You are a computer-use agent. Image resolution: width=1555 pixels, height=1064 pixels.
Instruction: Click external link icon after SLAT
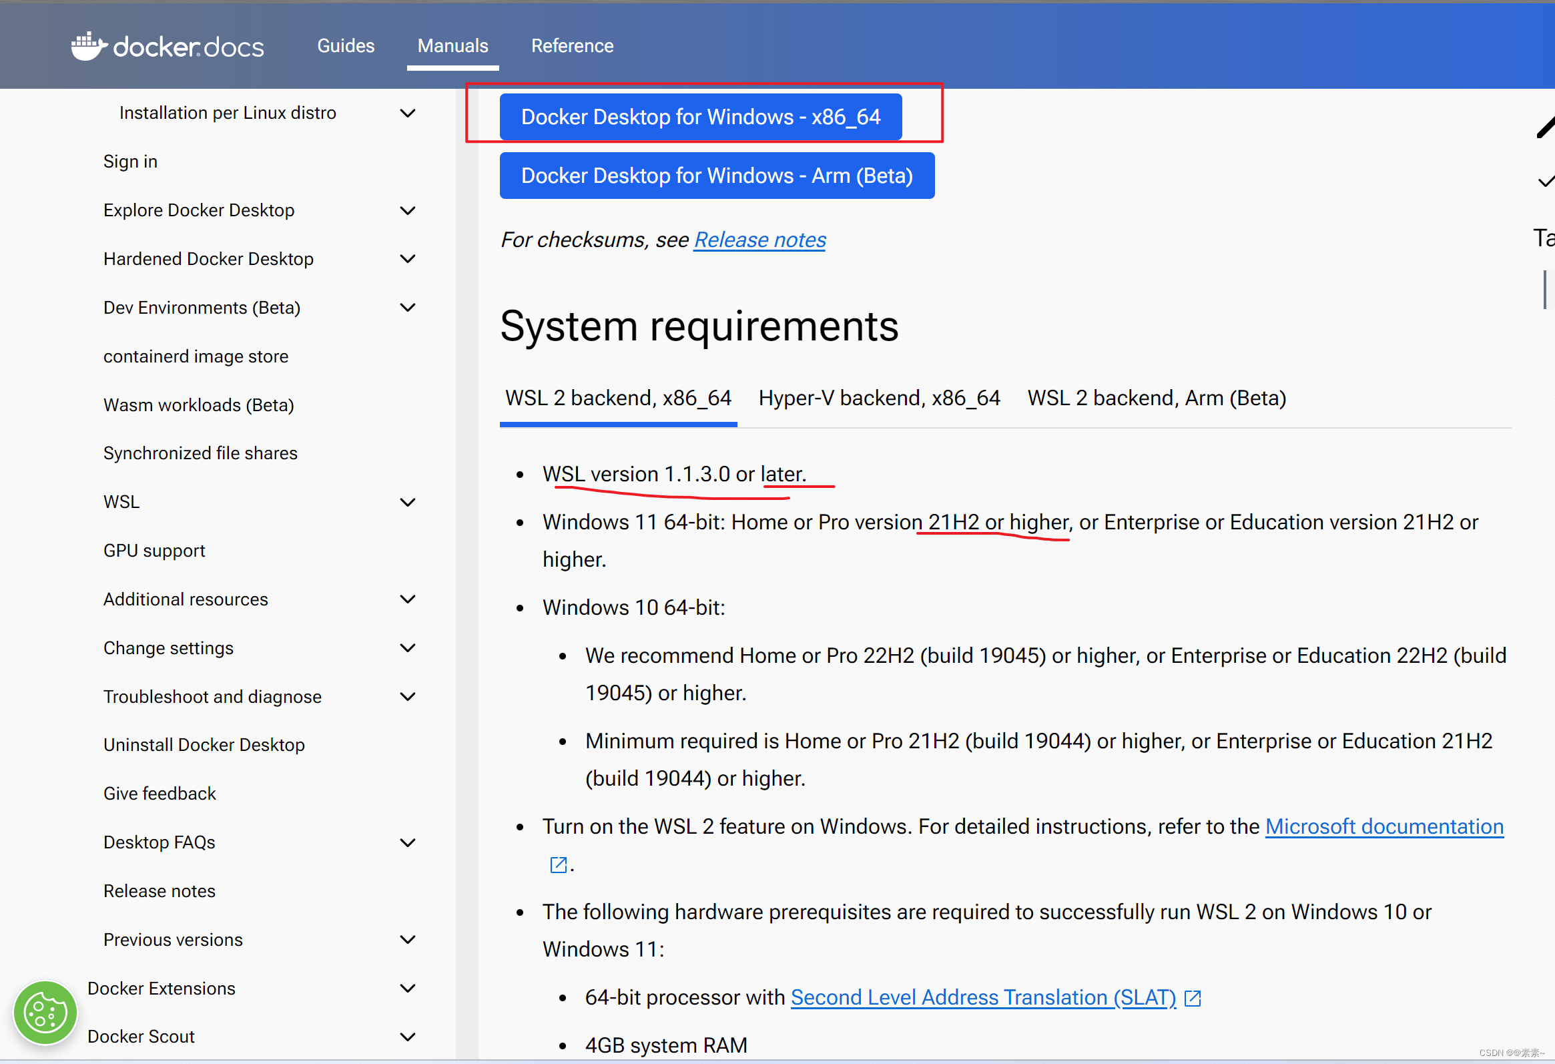1193,999
